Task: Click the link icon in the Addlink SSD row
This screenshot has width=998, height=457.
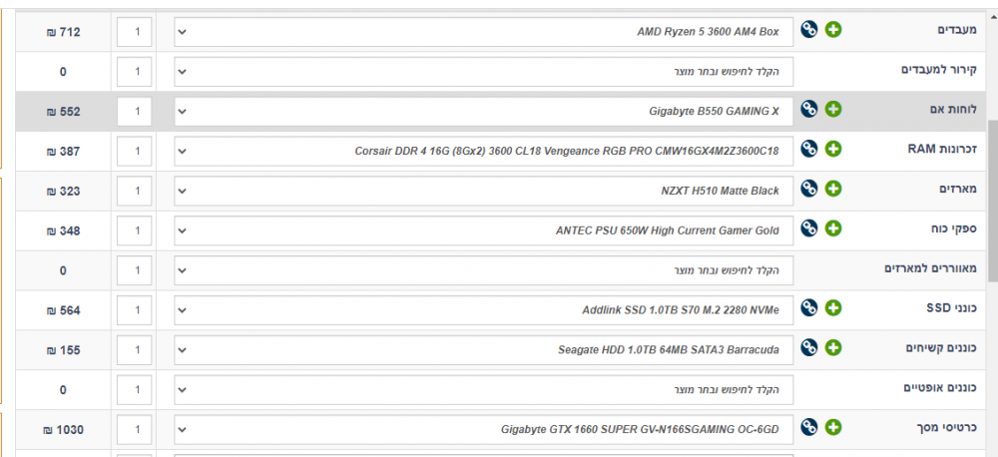Action: (809, 308)
